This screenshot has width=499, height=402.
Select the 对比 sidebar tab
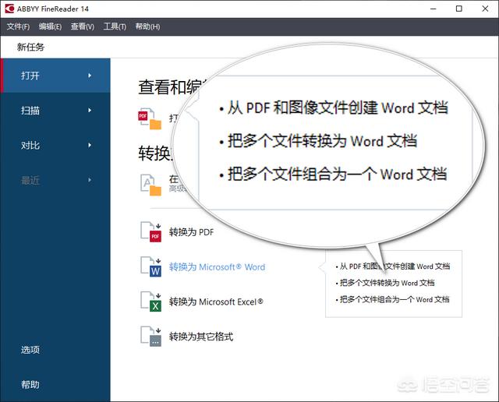[55, 146]
